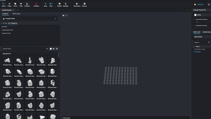Select the BL Categories view
Viewport: 211px width, 119px height.
coord(13,23)
